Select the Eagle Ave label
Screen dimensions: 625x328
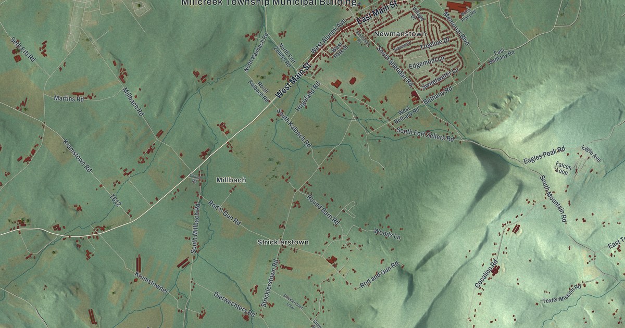(x=591, y=153)
